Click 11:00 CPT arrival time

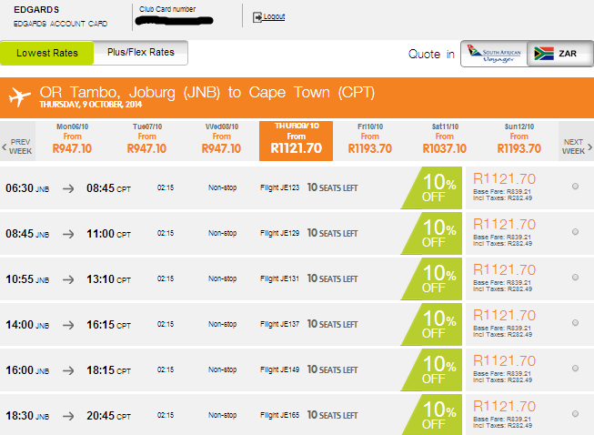109,234
